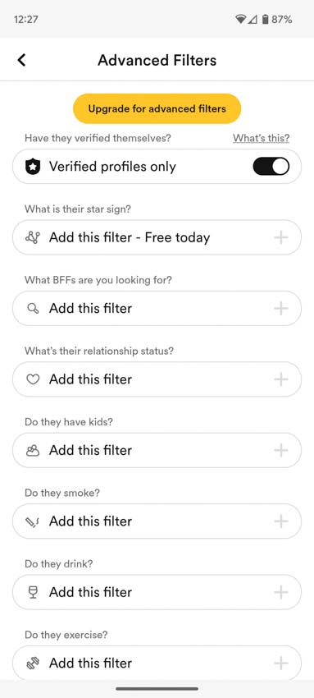Expand star sign filter with plus

[x=280, y=237]
